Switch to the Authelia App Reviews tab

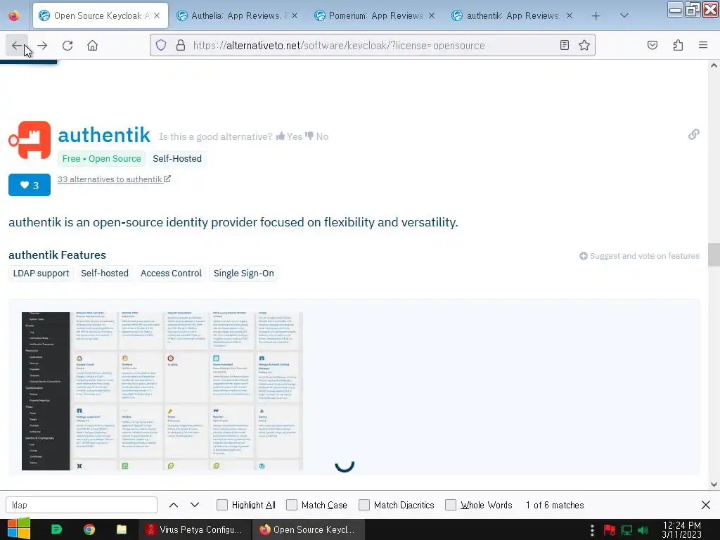pyautogui.click(x=238, y=15)
